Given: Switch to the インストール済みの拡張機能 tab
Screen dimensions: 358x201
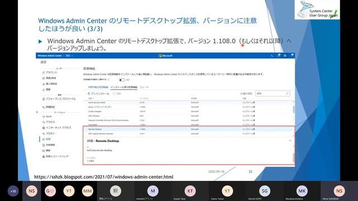Looking at the screenshot, I should [x=124, y=87].
